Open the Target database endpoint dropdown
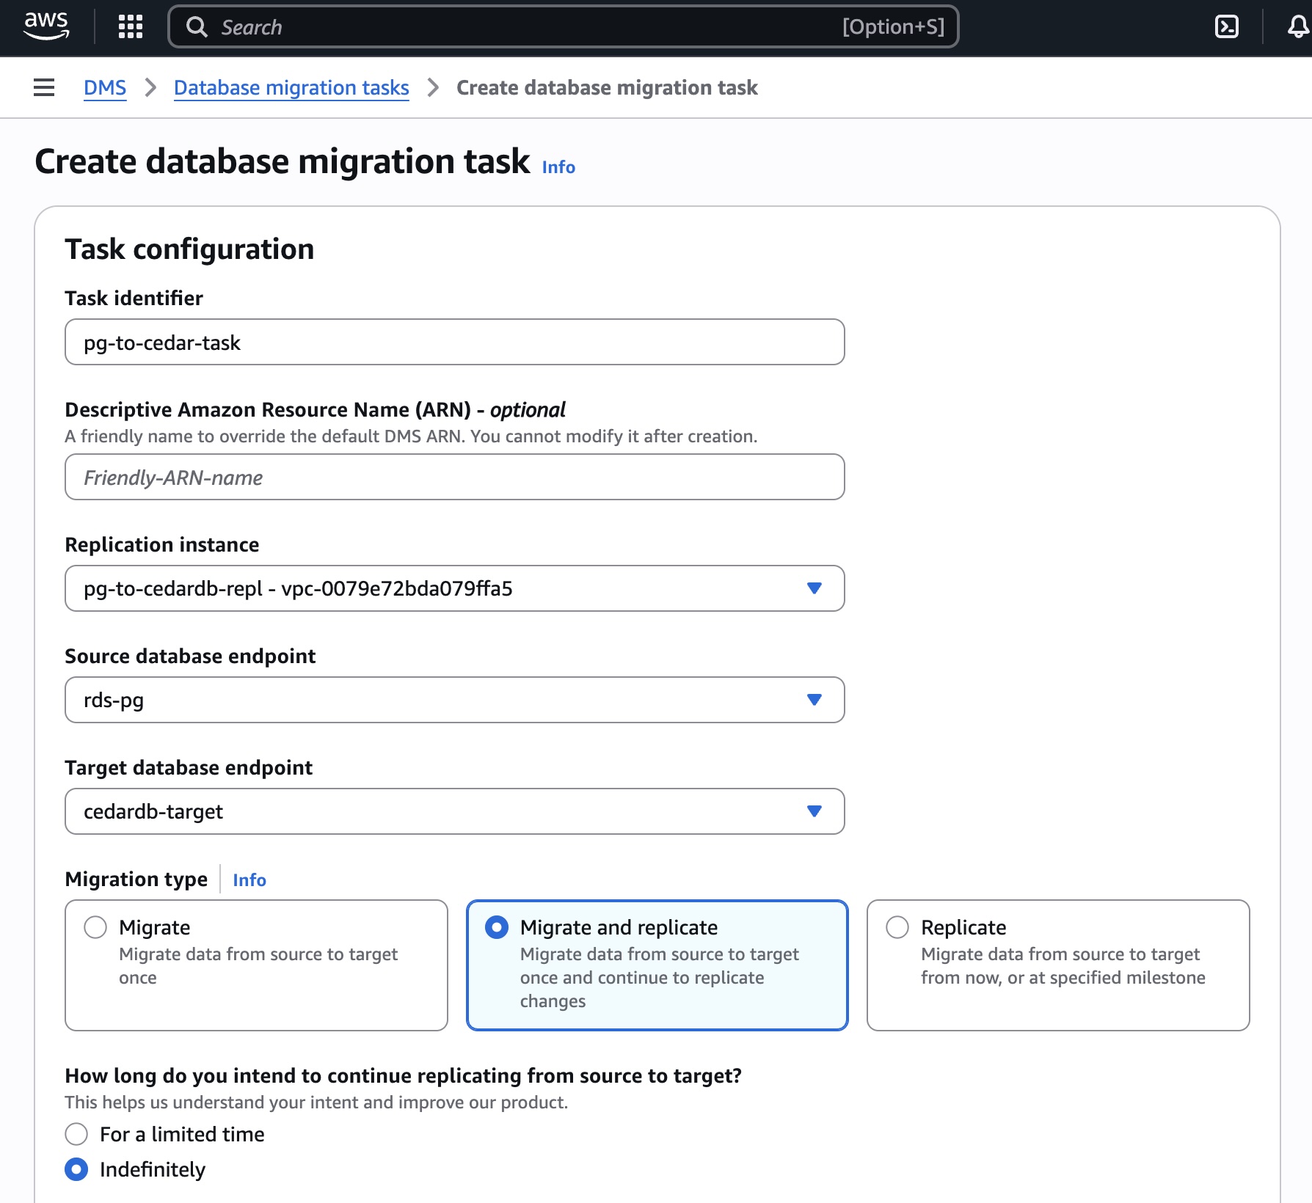1312x1203 pixels. click(455, 811)
